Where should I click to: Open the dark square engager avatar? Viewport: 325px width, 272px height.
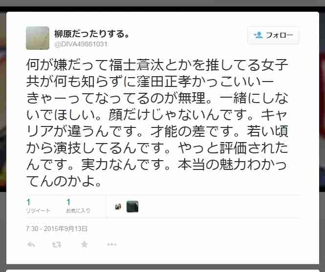(x=132, y=207)
